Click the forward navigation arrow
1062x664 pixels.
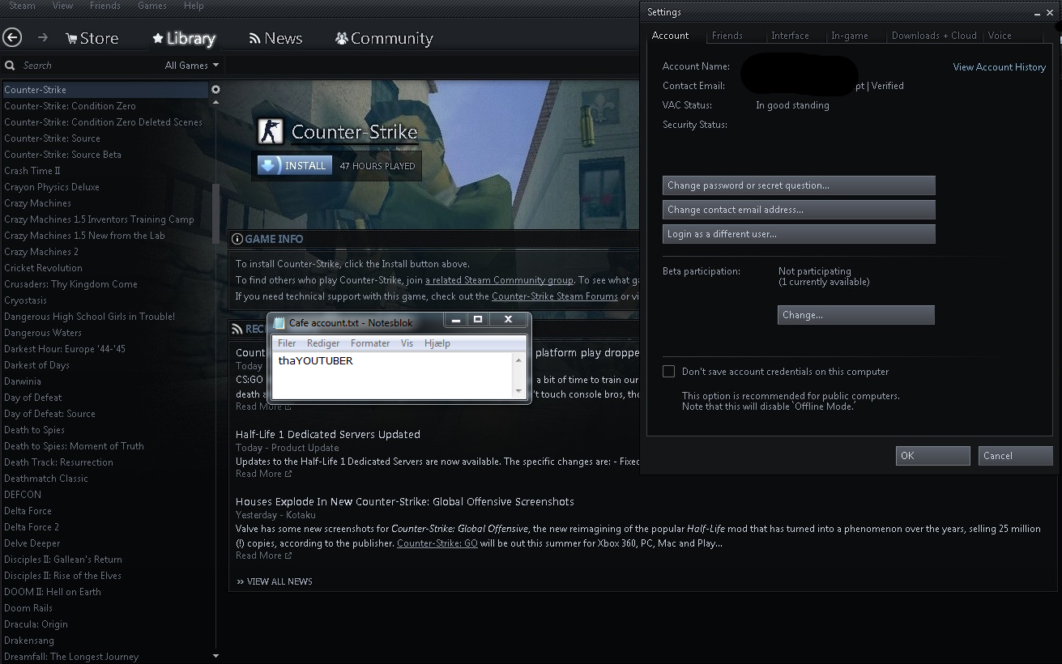tap(43, 37)
